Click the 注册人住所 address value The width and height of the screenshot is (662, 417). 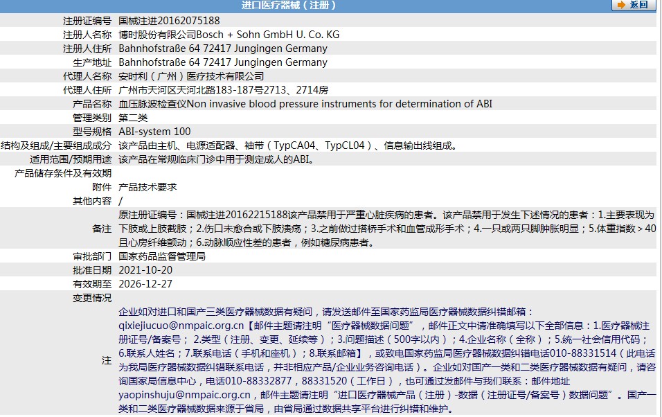tap(223, 48)
